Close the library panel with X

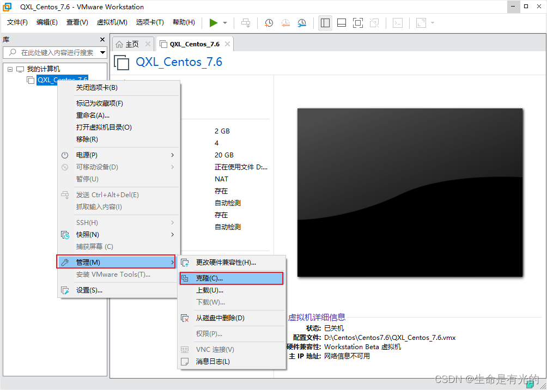coord(102,39)
